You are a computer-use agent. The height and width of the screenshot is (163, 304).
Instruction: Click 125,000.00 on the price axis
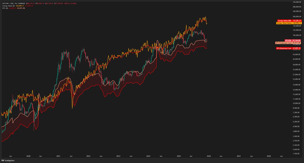[297, 30]
